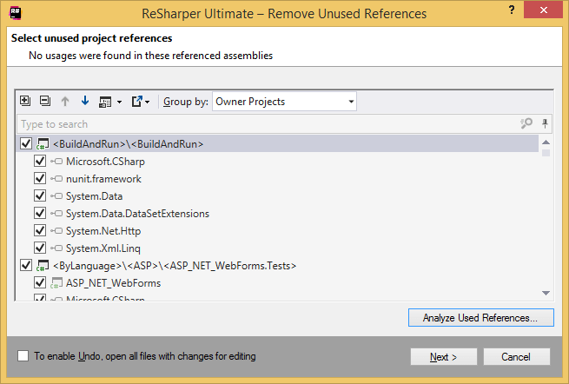Image resolution: width=569 pixels, height=384 pixels.
Task: Go to the next item with down arrow
Action: pos(84,102)
